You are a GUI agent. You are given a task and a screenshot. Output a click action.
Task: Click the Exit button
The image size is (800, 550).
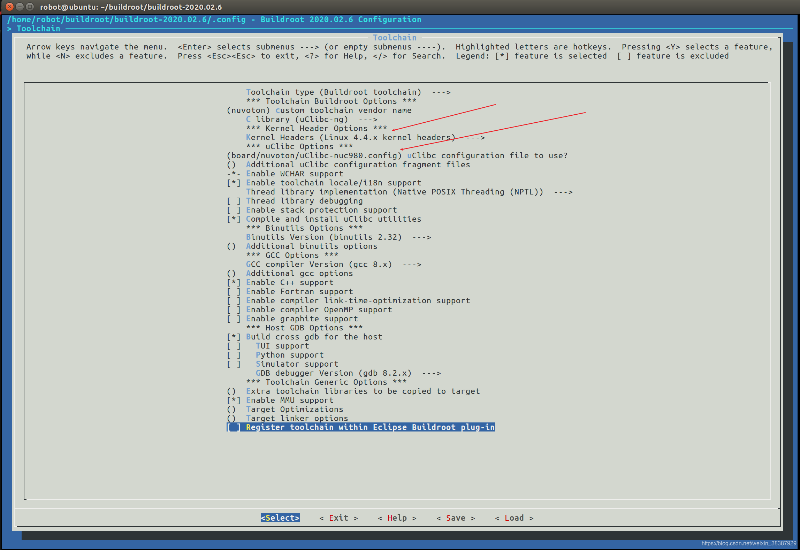(339, 518)
